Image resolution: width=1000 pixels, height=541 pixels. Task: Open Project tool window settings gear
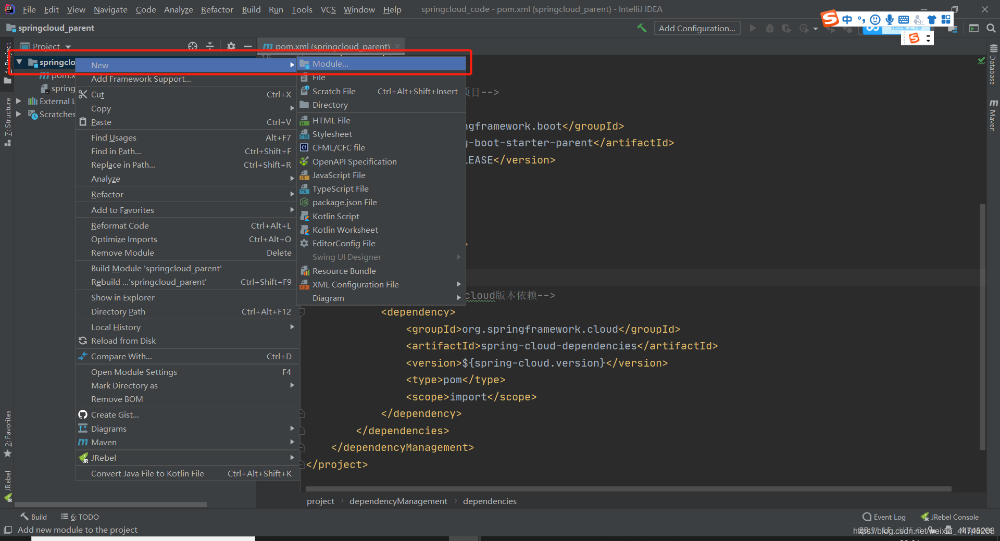[231, 46]
